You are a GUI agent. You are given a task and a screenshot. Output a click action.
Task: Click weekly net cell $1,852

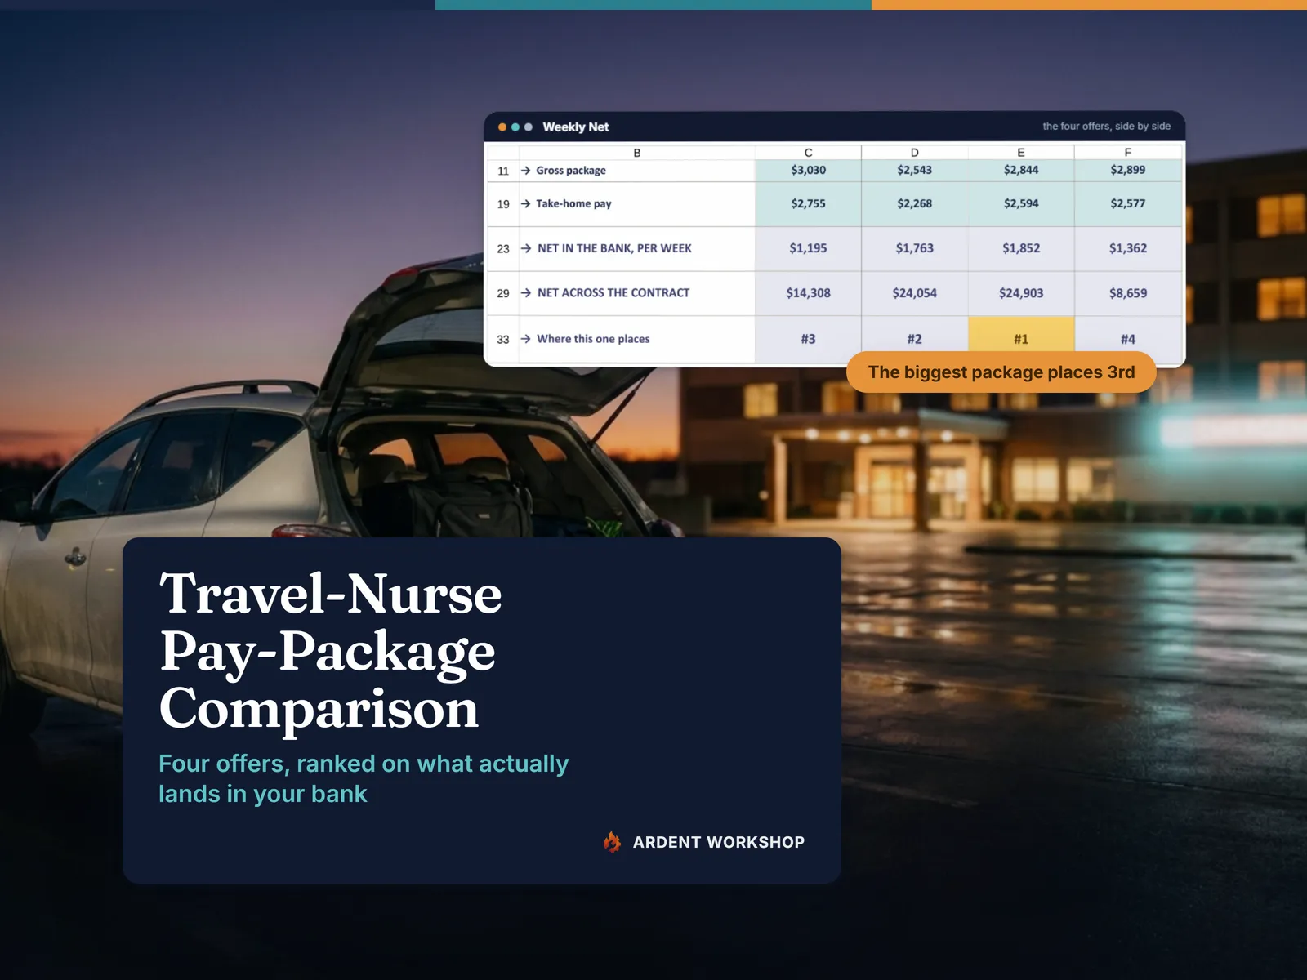1021,248
